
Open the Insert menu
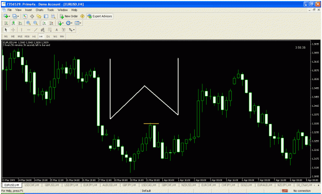[x=28, y=10]
